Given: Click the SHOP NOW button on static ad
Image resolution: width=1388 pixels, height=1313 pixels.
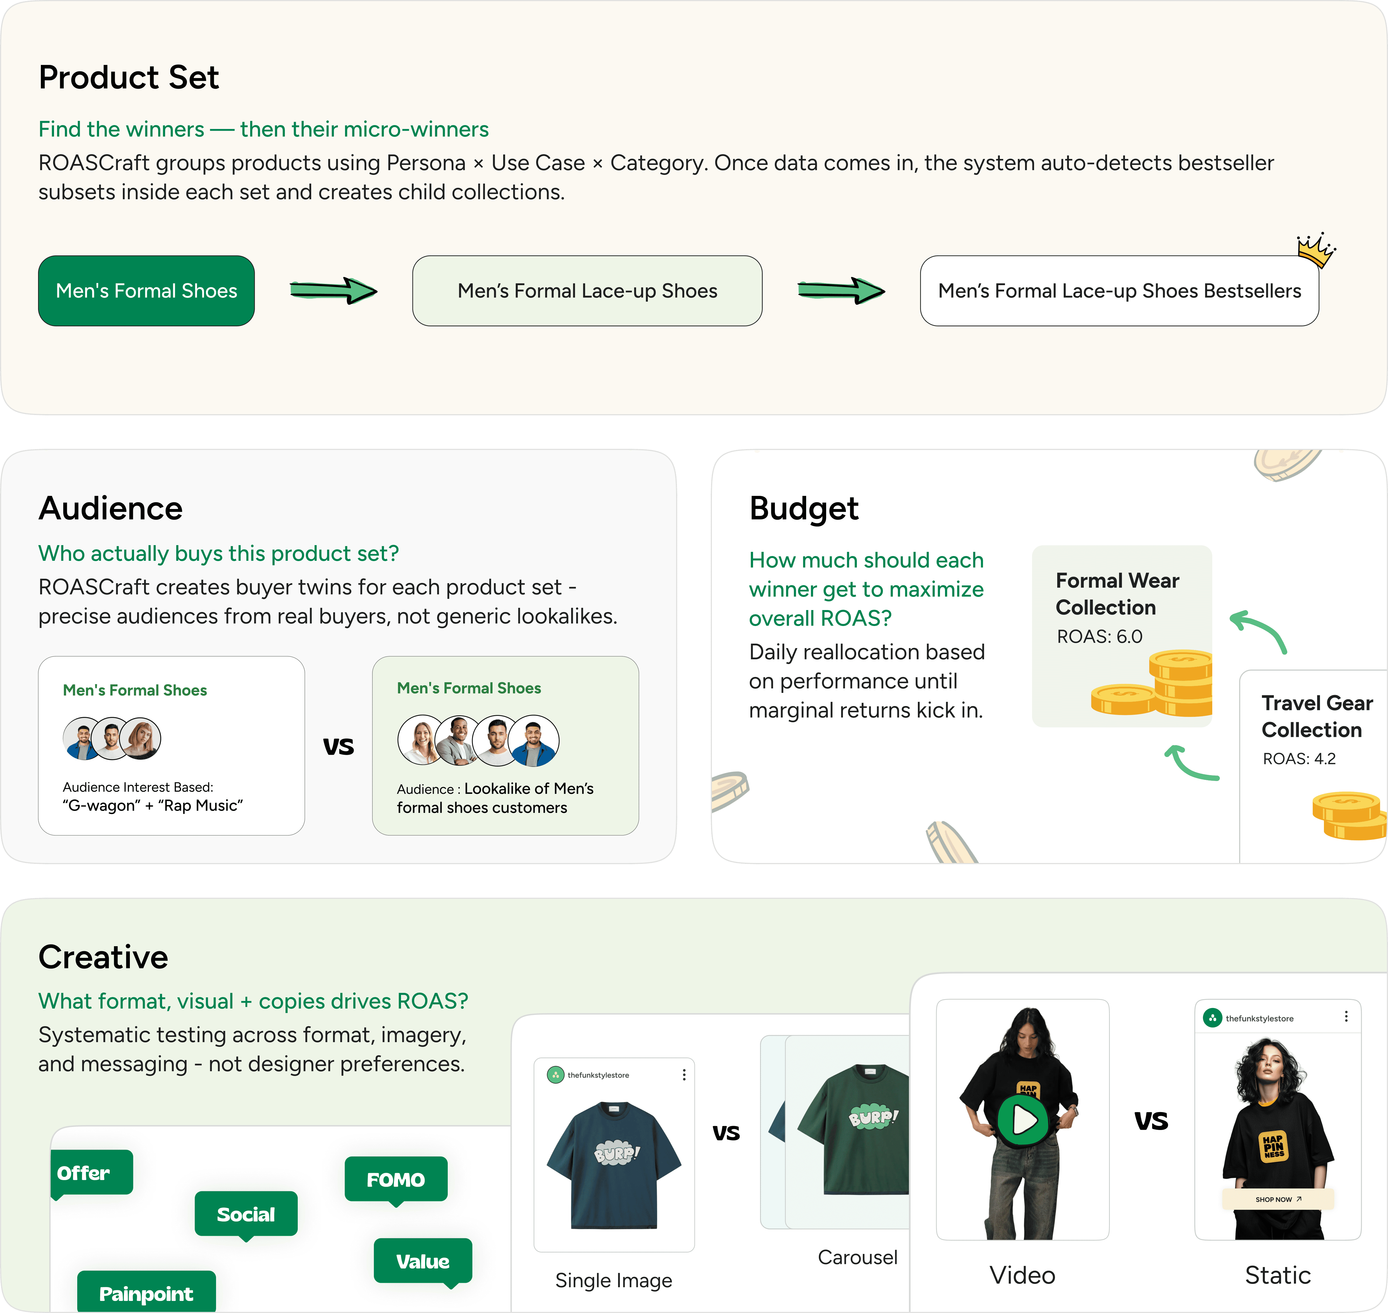Looking at the screenshot, I should 1278,1199.
